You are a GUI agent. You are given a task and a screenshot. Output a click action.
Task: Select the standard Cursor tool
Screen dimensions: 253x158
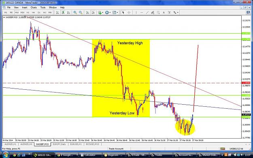tap(123, 13)
